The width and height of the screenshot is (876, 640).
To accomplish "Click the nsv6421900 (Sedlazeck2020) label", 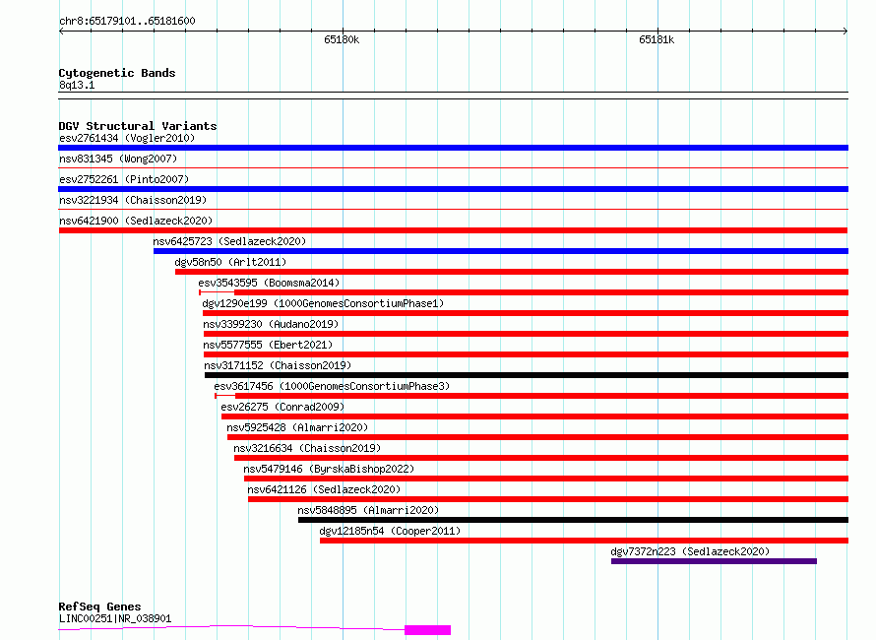I will 136,221.
